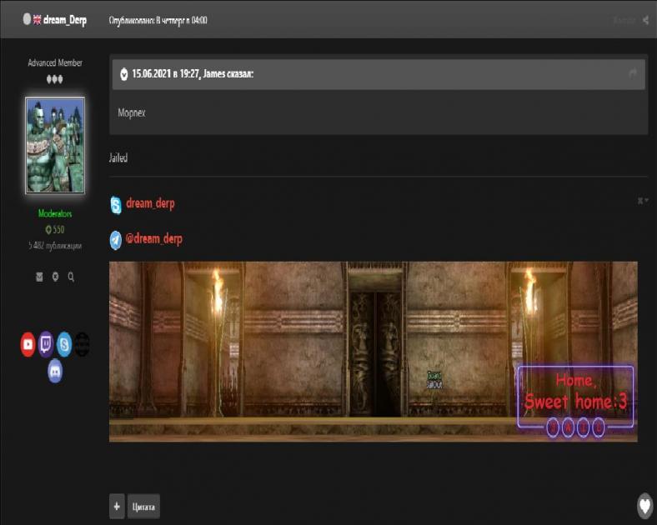Toggle multi-quote with the plus button
This screenshot has height=525, width=657.
[117, 506]
